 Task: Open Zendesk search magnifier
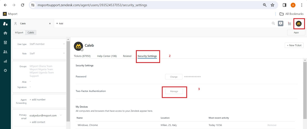(273, 23)
